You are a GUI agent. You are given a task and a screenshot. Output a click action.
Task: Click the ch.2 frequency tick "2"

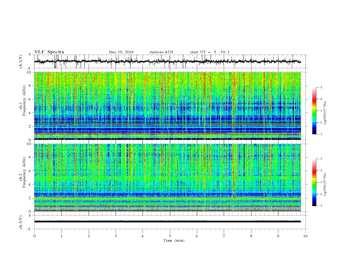tap(30, 198)
